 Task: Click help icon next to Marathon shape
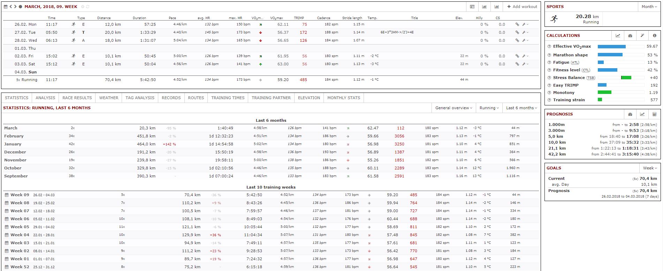pos(549,55)
